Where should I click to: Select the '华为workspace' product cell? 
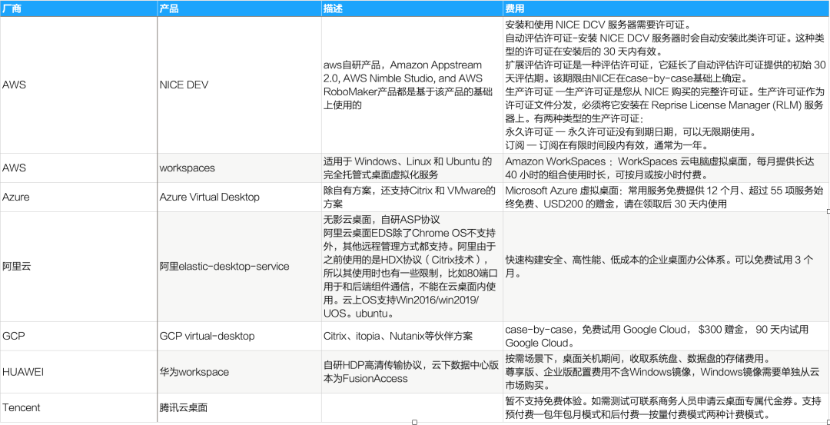coord(240,372)
